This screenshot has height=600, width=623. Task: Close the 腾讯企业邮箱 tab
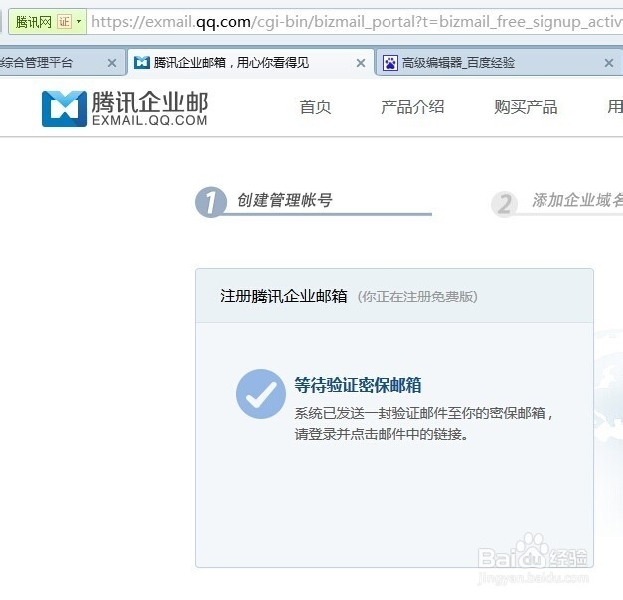pyautogui.click(x=360, y=63)
